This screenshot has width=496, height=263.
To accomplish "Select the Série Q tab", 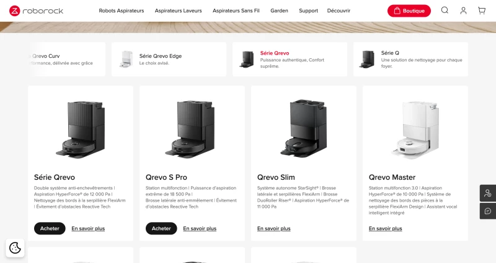I will coord(410,59).
